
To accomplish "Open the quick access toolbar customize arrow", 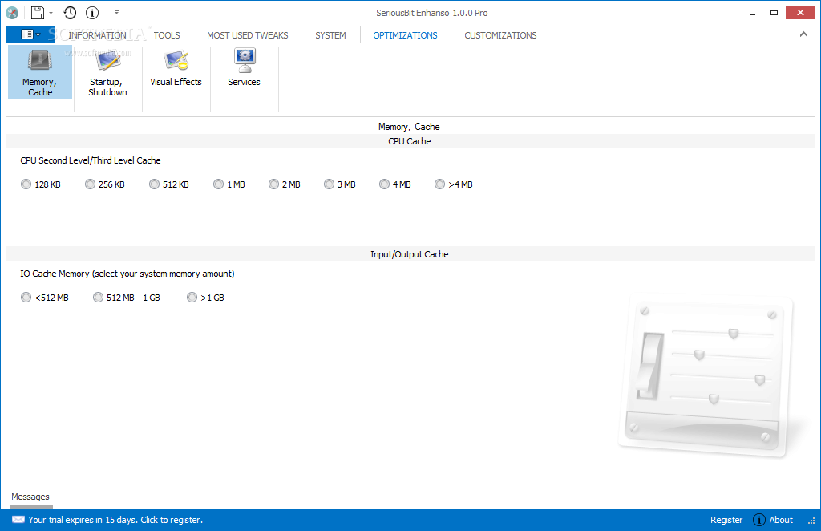I will click(116, 12).
